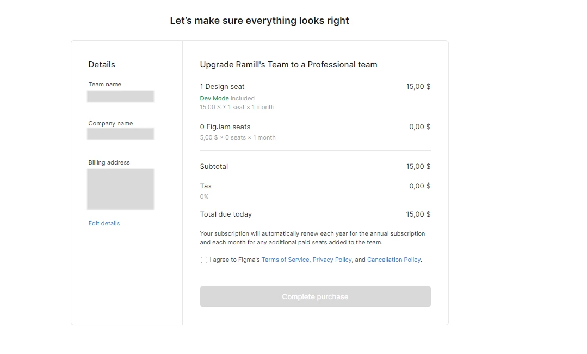This screenshot has width=587, height=354.
Task: Tick the I agree to Figma's terms checkbox
Action: coord(203,260)
